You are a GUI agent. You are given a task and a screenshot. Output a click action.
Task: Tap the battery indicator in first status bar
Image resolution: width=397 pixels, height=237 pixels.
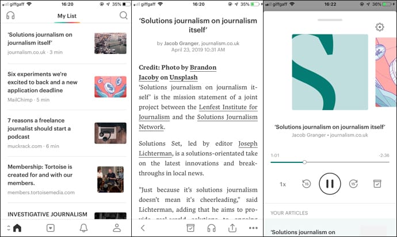[x=127, y=4]
